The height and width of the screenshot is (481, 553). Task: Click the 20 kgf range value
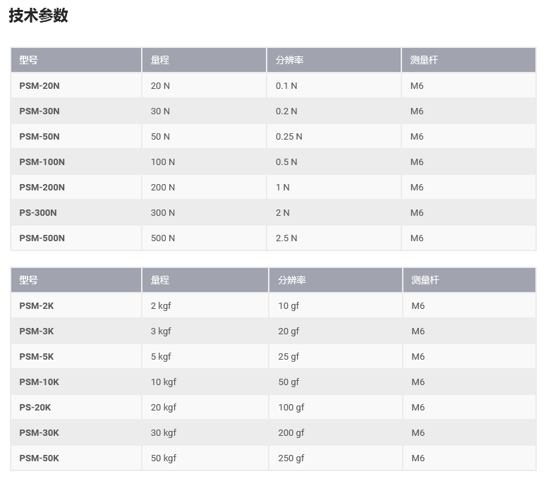click(164, 408)
